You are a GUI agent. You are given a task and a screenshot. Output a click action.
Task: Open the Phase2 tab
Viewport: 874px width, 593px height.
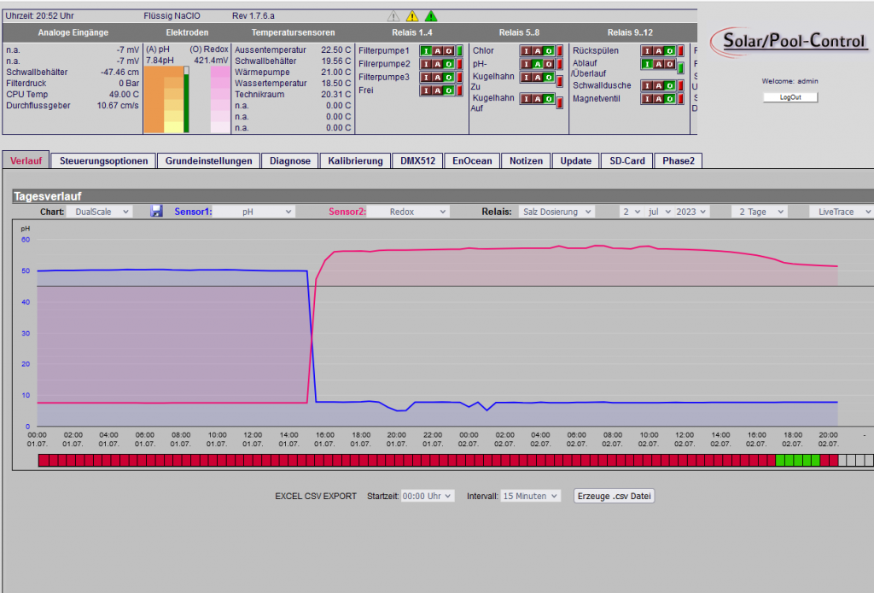click(x=679, y=161)
